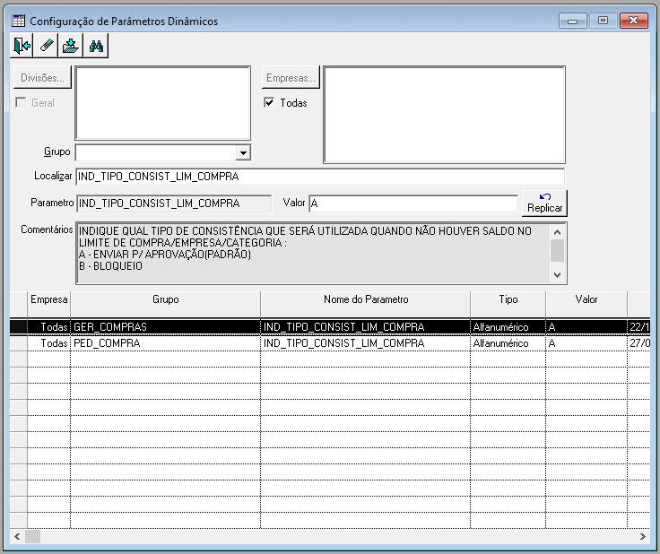Click the grid horizontal scrollbar thumb
This screenshot has height=554, width=660.
pos(33,536)
